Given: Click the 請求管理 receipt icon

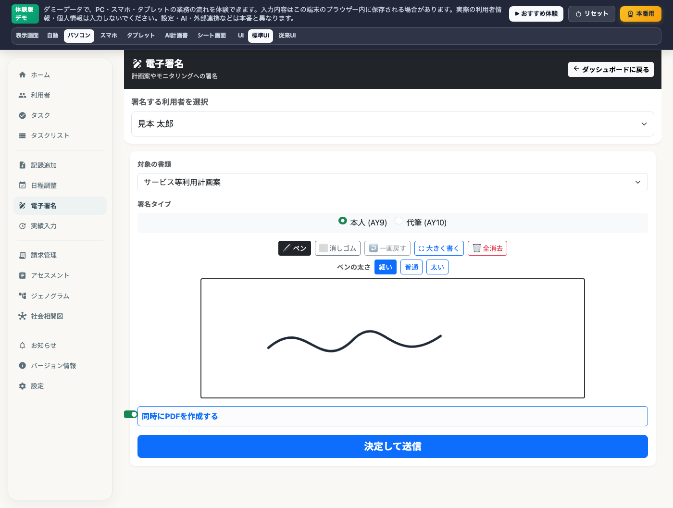Looking at the screenshot, I should 22,255.
